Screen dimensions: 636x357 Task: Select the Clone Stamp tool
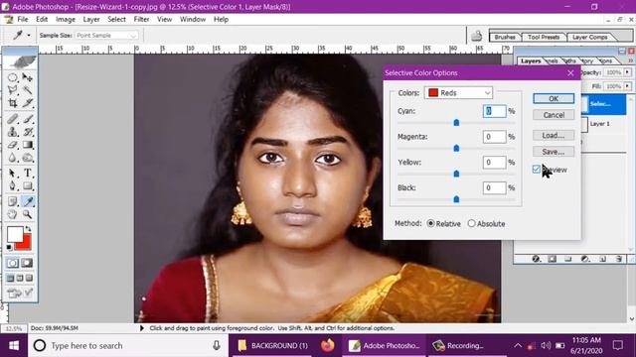[x=13, y=132]
